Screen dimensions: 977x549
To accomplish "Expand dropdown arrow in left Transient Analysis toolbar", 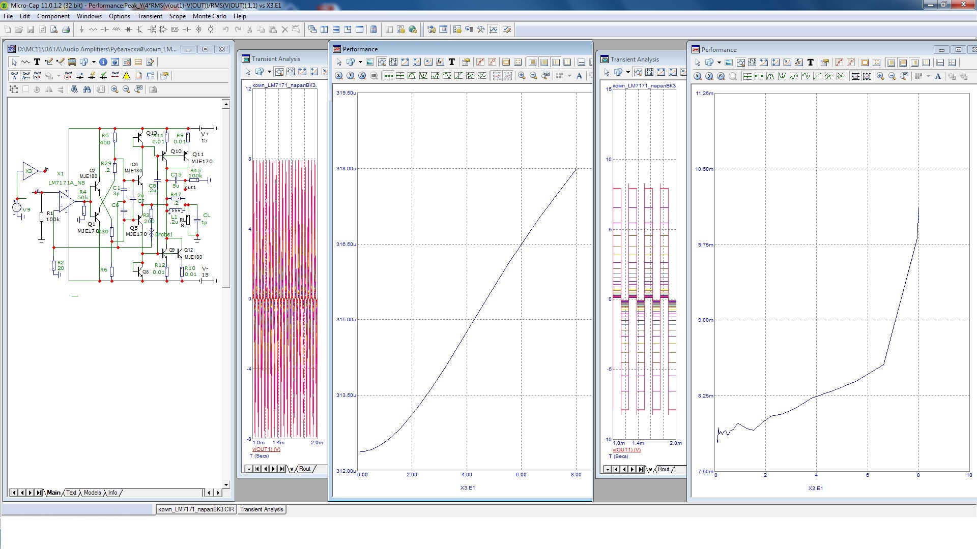I will [269, 72].
